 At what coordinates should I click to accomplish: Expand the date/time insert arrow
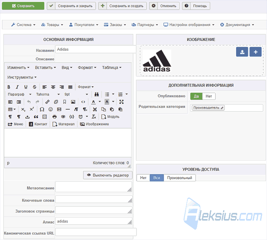click(87, 117)
